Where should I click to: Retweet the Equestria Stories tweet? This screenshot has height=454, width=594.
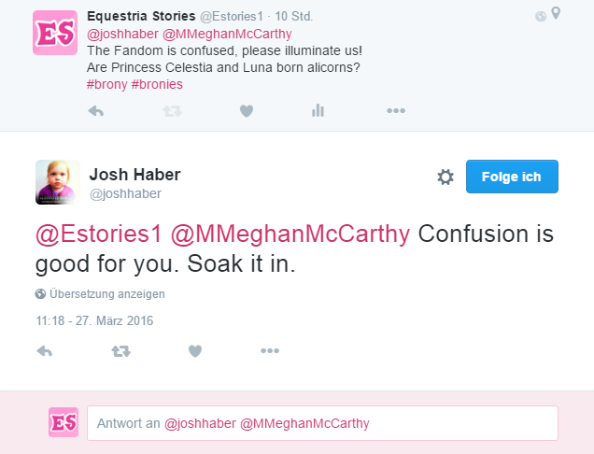(x=172, y=111)
